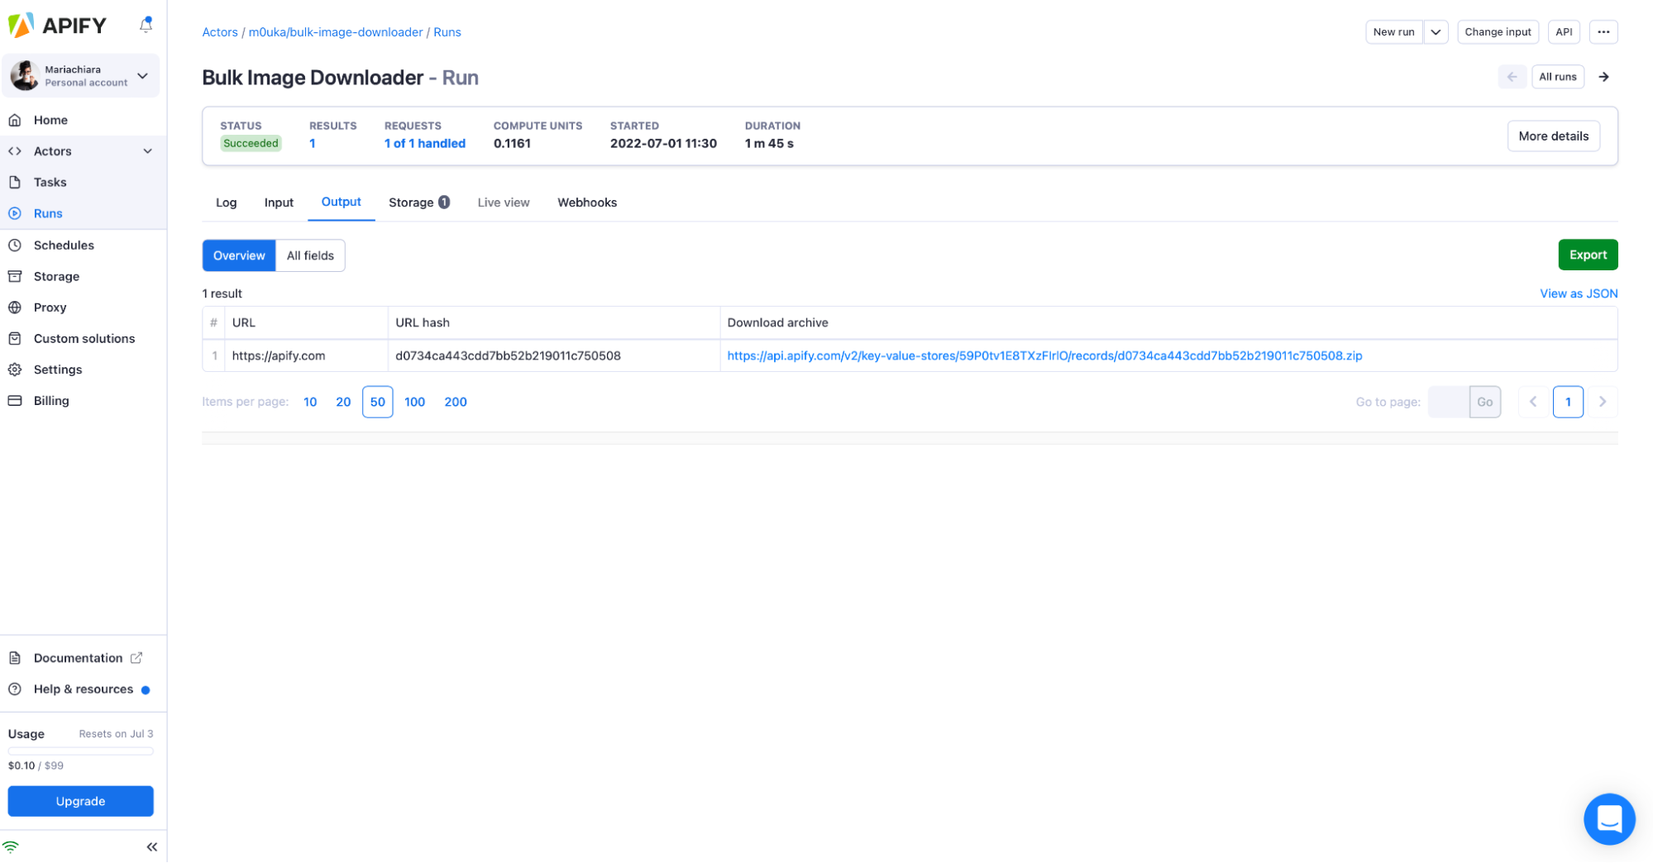Click the Runs play icon
The image size is (1653, 863).
pyautogui.click(x=15, y=213)
